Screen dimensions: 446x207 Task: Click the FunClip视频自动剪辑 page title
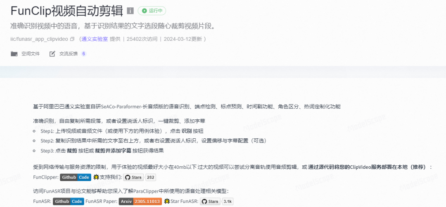67,11
